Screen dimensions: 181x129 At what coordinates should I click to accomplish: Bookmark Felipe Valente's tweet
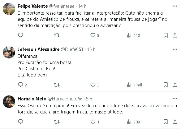click(166, 35)
